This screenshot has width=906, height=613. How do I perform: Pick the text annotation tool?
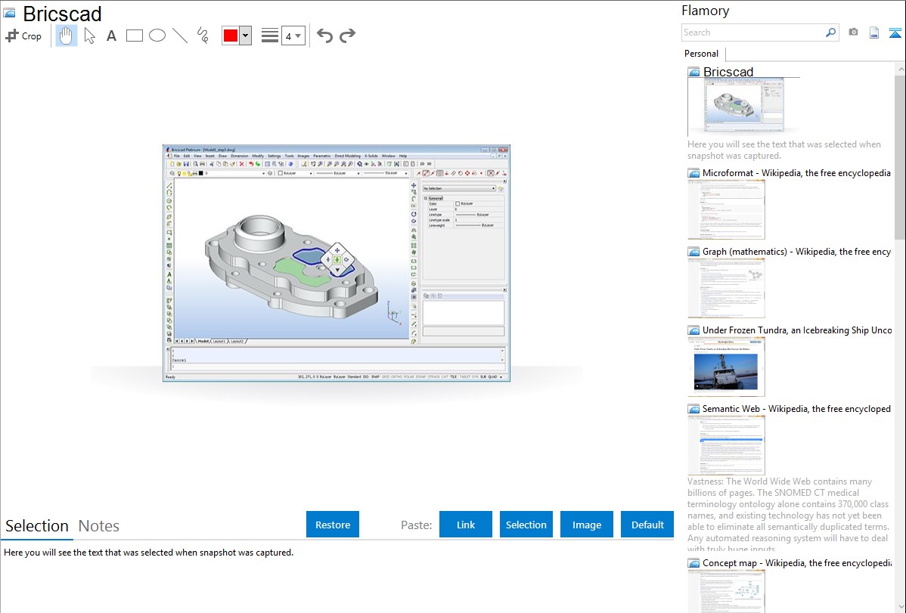[x=111, y=36]
